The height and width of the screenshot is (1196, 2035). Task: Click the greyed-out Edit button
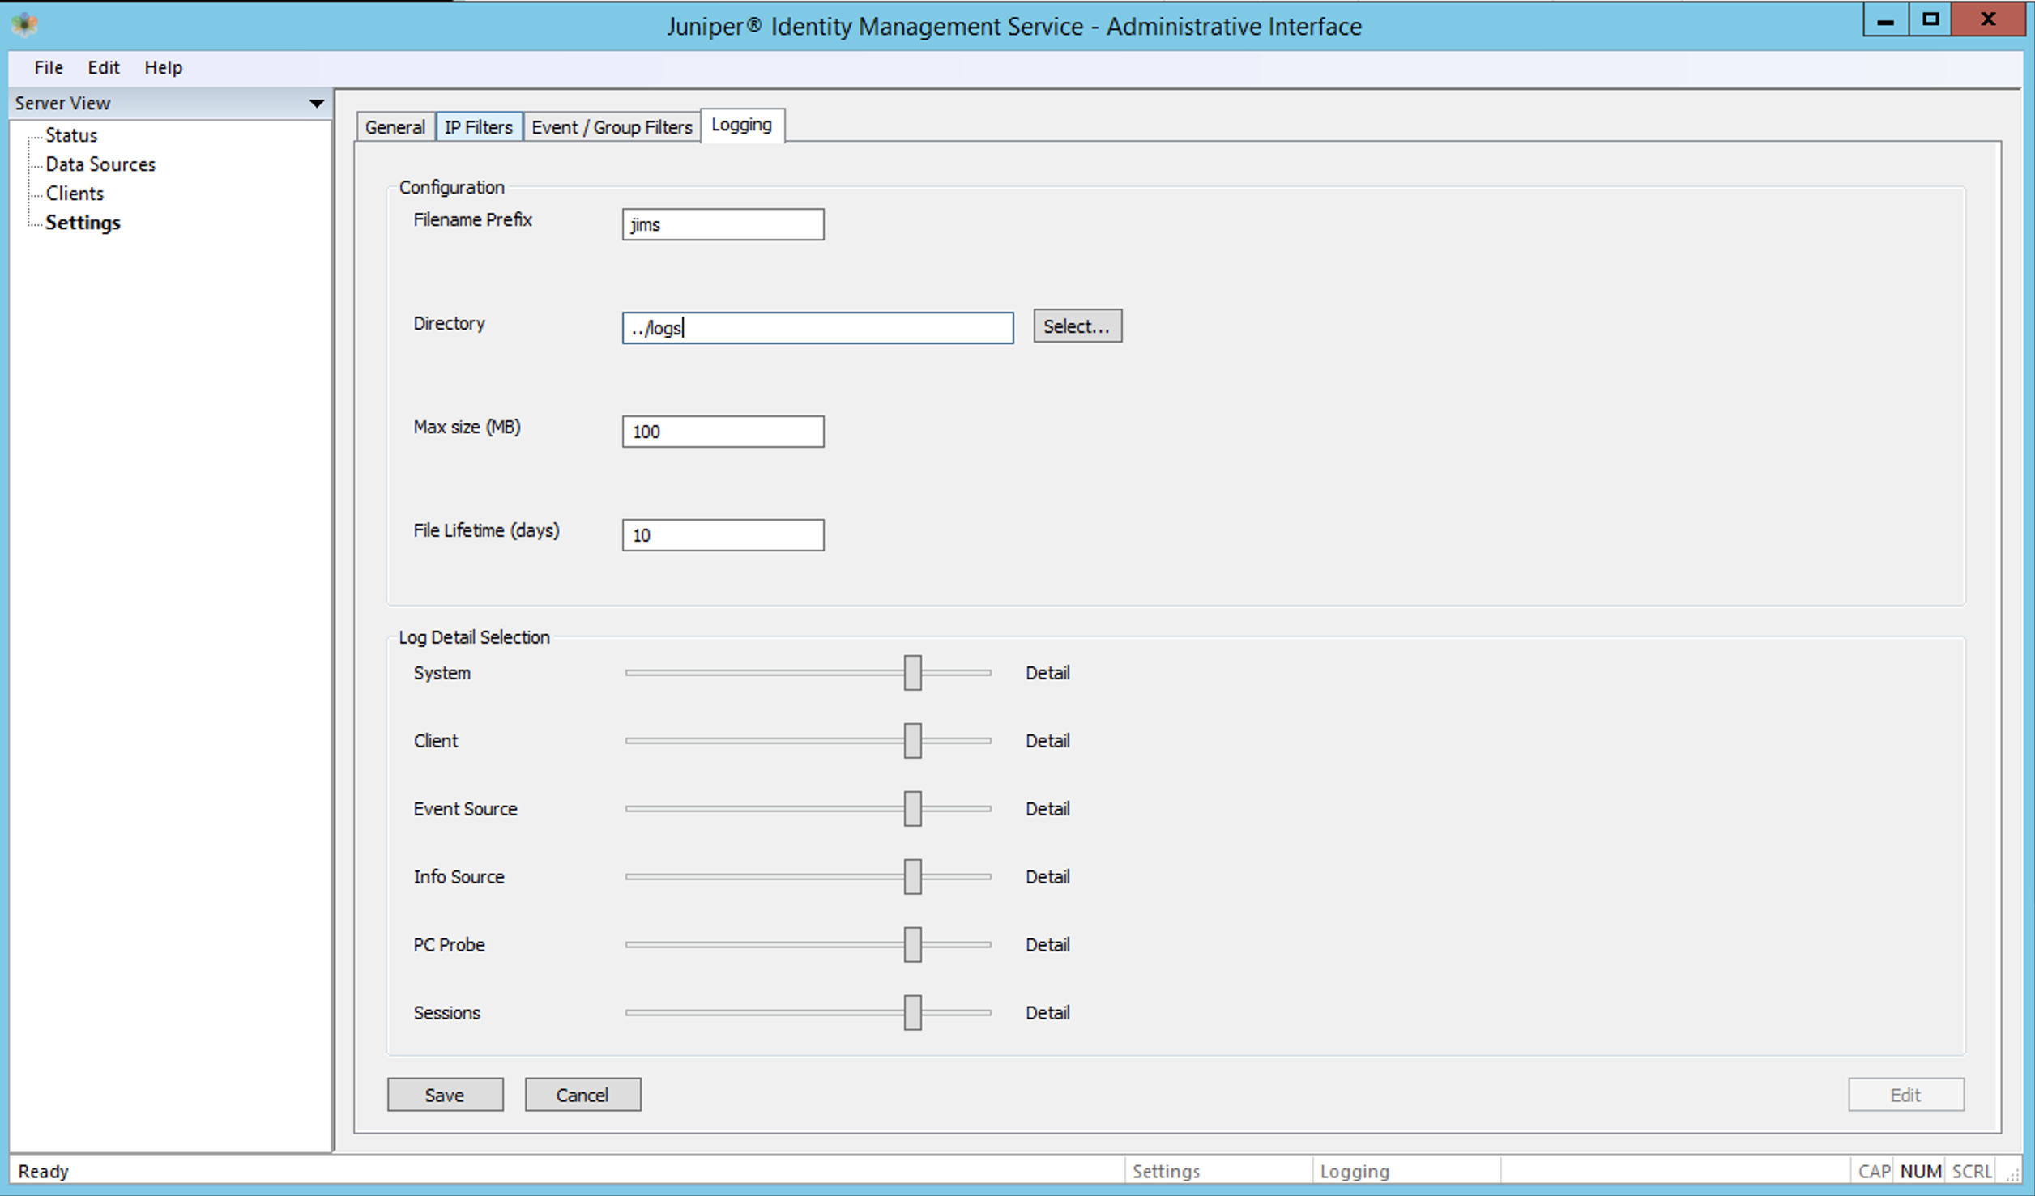tap(1905, 1095)
